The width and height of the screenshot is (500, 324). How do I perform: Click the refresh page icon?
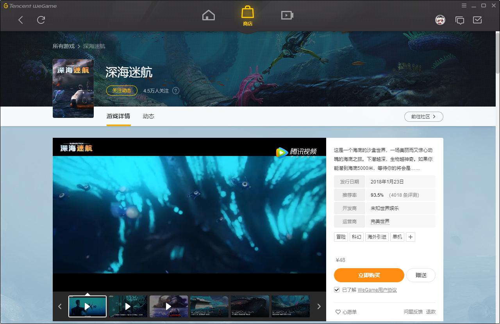click(41, 20)
